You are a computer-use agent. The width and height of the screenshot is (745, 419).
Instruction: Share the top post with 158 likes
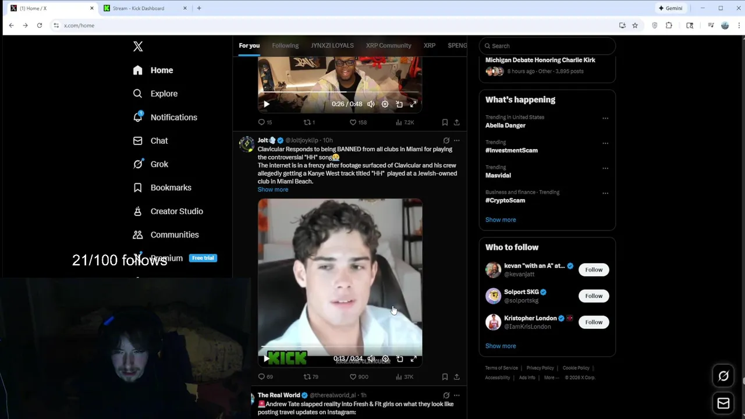point(457,122)
